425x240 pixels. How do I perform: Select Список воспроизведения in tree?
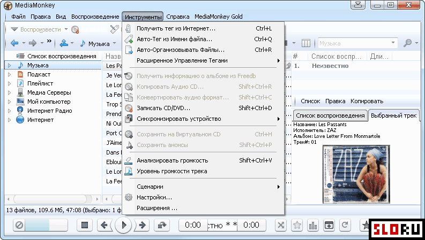click(x=62, y=56)
